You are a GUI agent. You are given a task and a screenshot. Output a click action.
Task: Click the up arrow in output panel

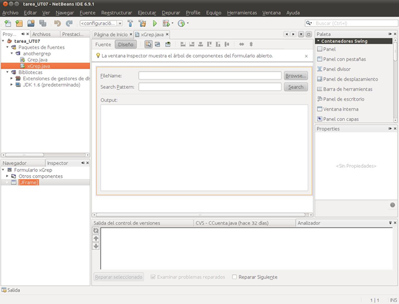pyautogui.click(x=96, y=238)
